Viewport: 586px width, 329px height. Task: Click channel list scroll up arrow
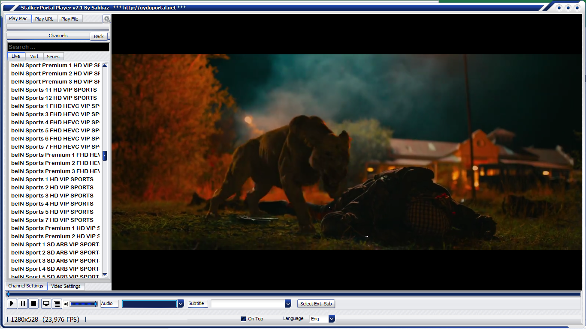[x=105, y=65]
